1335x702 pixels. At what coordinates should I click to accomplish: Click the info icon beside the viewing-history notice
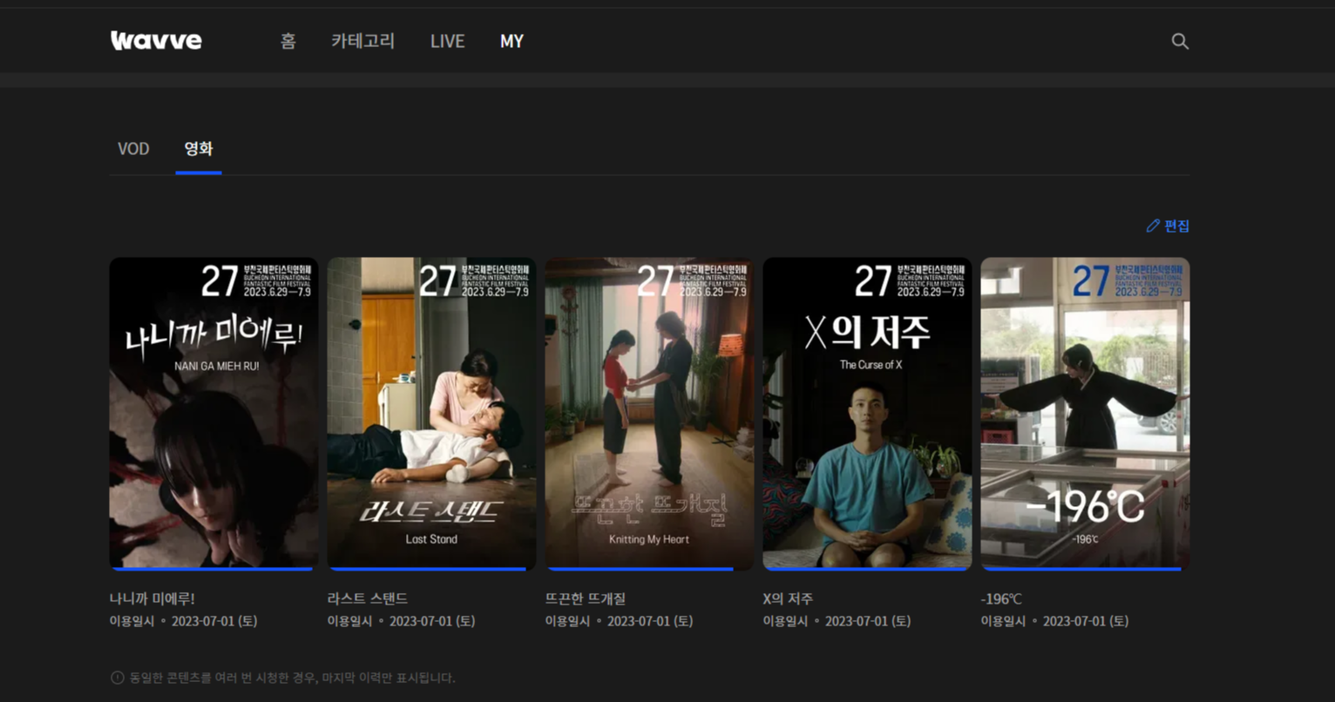pyautogui.click(x=117, y=678)
